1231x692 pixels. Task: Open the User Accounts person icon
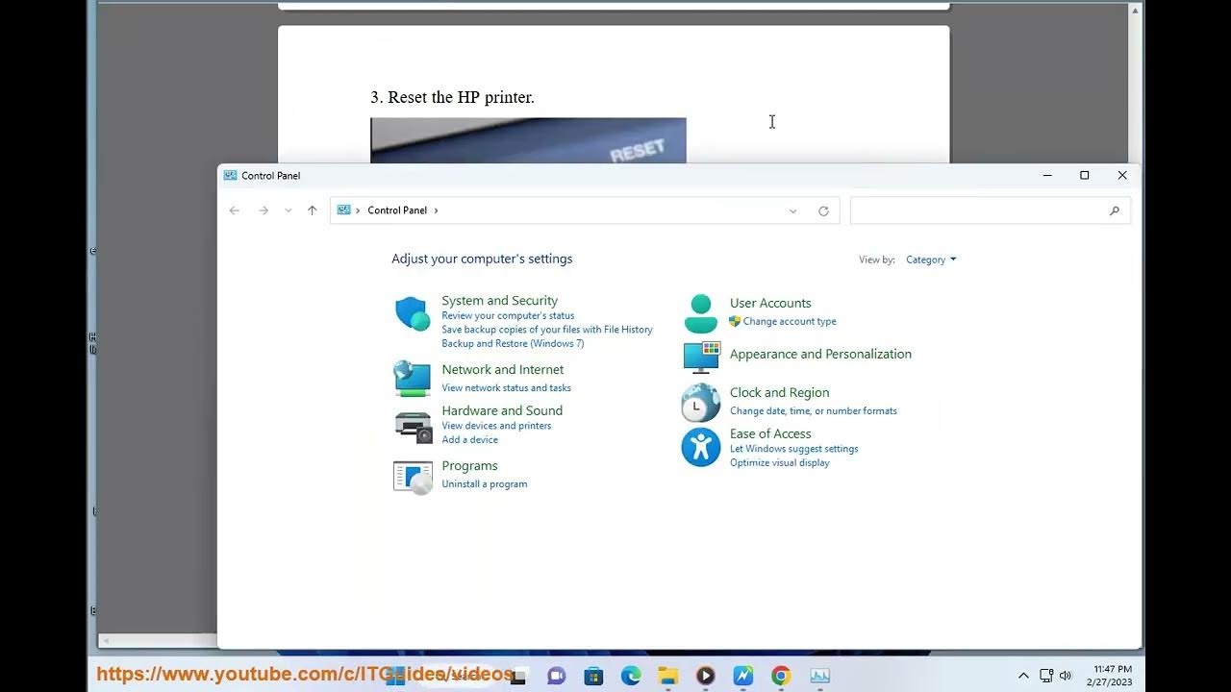[701, 313]
